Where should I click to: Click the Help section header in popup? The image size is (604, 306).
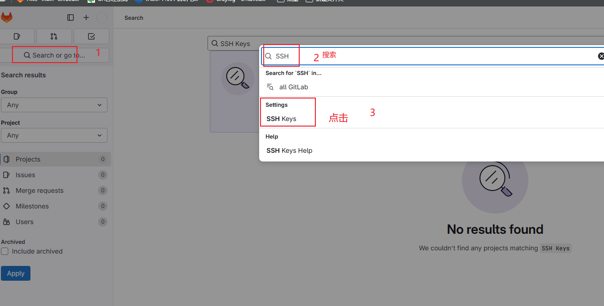point(272,137)
